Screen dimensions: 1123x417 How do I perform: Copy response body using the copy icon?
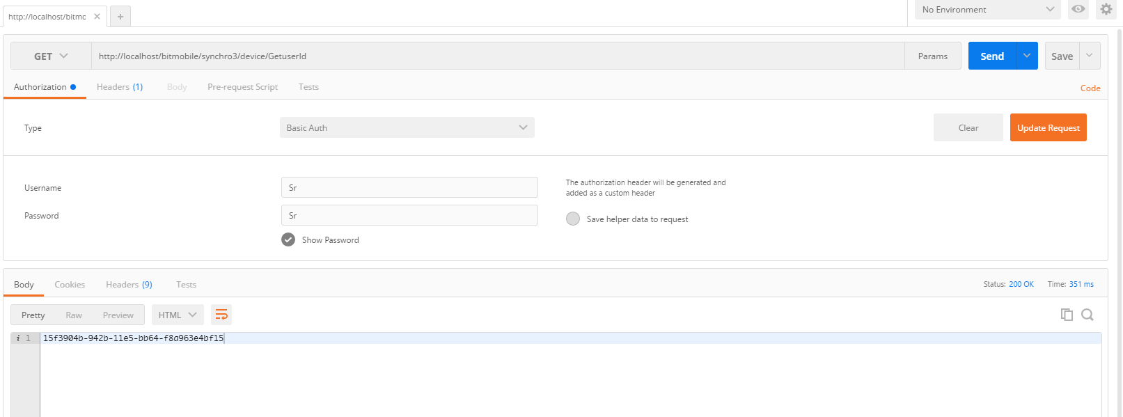coord(1067,315)
